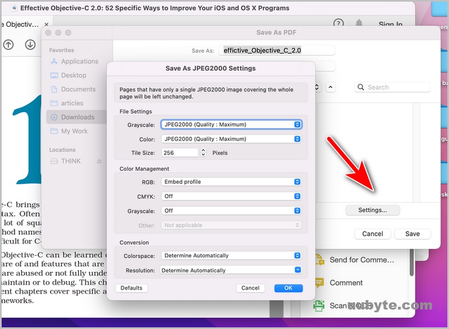This screenshot has height=329, width=449.
Task: Open the Resolution conversion dropdown
Action: click(x=231, y=270)
